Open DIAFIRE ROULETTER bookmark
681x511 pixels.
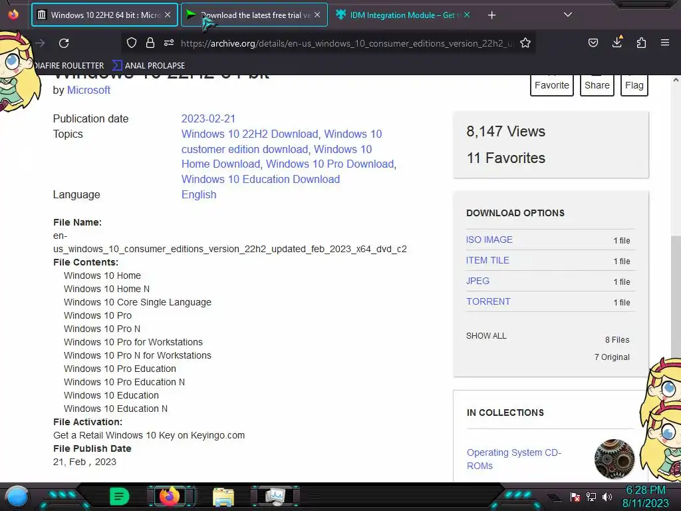point(68,66)
